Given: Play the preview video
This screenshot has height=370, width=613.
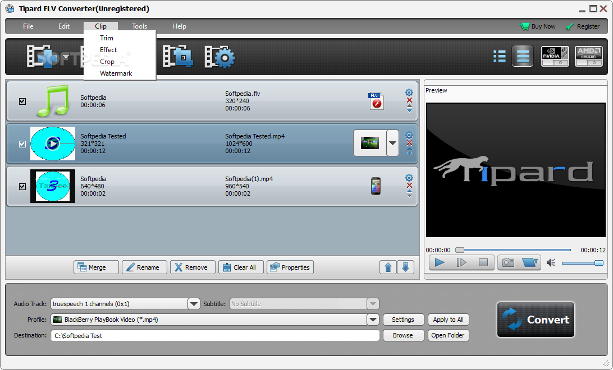Looking at the screenshot, I should click(440, 263).
